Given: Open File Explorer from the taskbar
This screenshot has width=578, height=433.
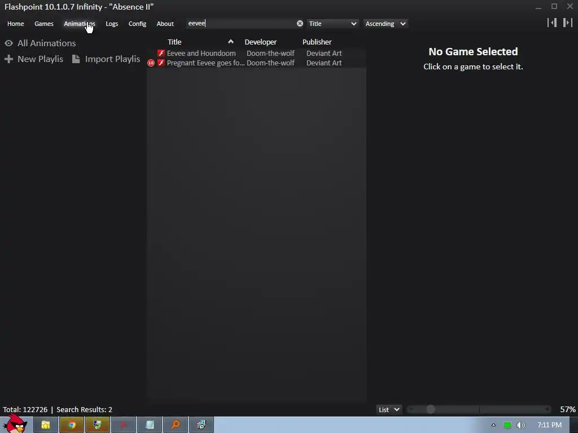Looking at the screenshot, I should 46,425.
